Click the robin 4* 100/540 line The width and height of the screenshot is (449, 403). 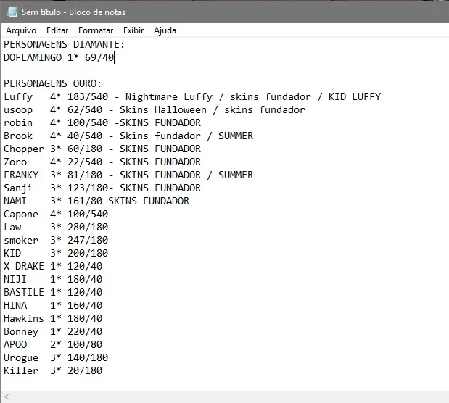(x=102, y=122)
